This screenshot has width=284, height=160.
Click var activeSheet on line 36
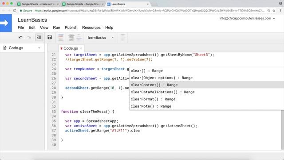(x=81, y=126)
